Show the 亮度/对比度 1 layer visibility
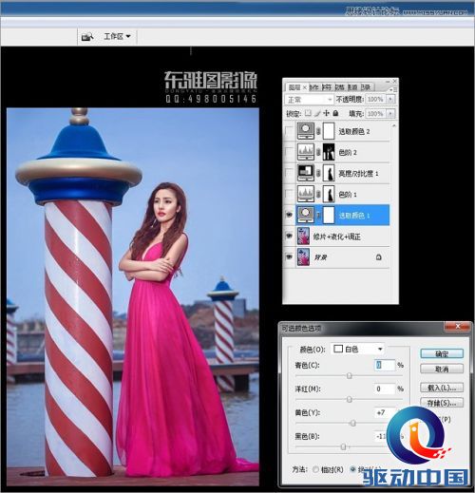Viewport: 475px width, 493px height. click(x=290, y=173)
